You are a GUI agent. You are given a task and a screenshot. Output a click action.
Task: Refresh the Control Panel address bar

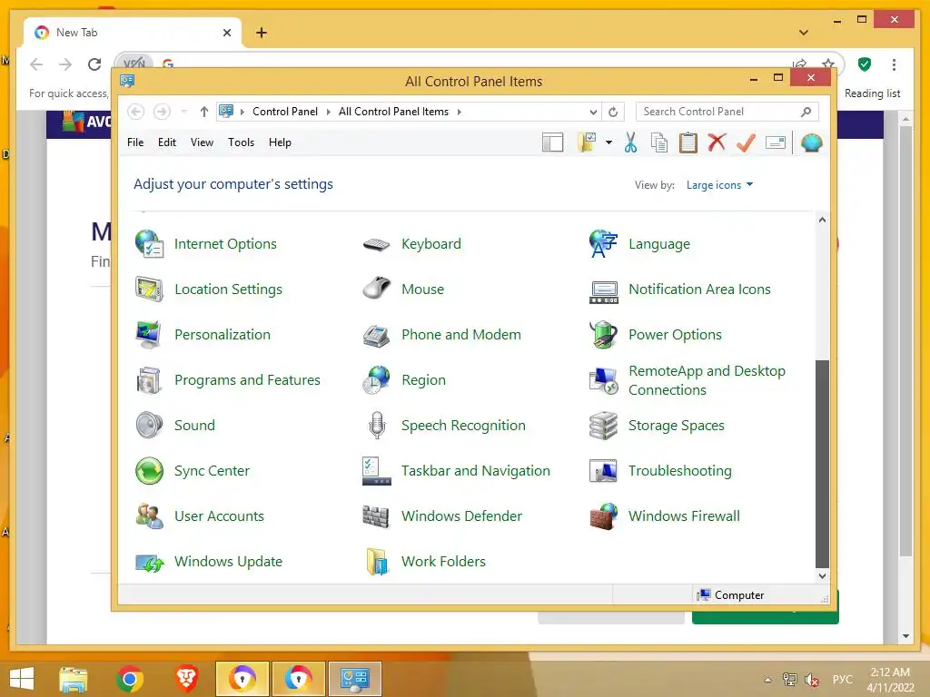[613, 112]
